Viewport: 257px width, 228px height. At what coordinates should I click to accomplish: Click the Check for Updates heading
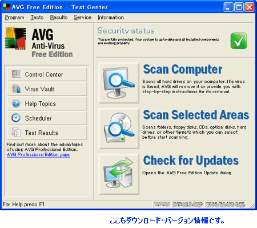[x=191, y=161]
